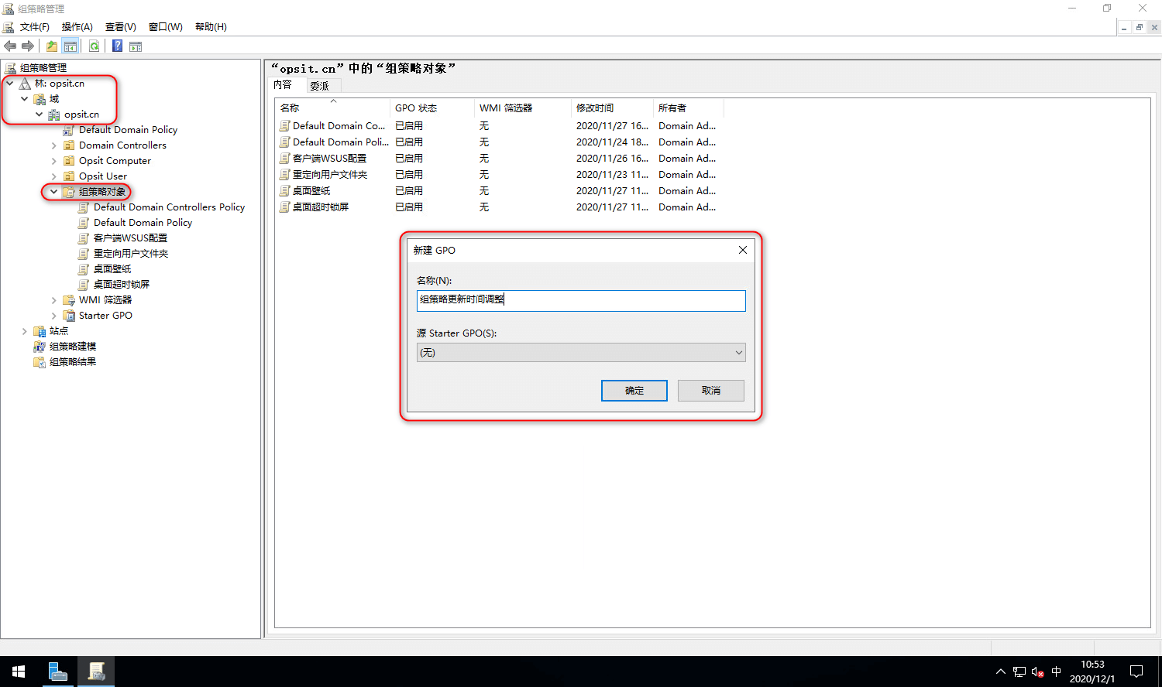The image size is (1162, 687).
Task: Sort by the 名称 column header
Action: 333,108
